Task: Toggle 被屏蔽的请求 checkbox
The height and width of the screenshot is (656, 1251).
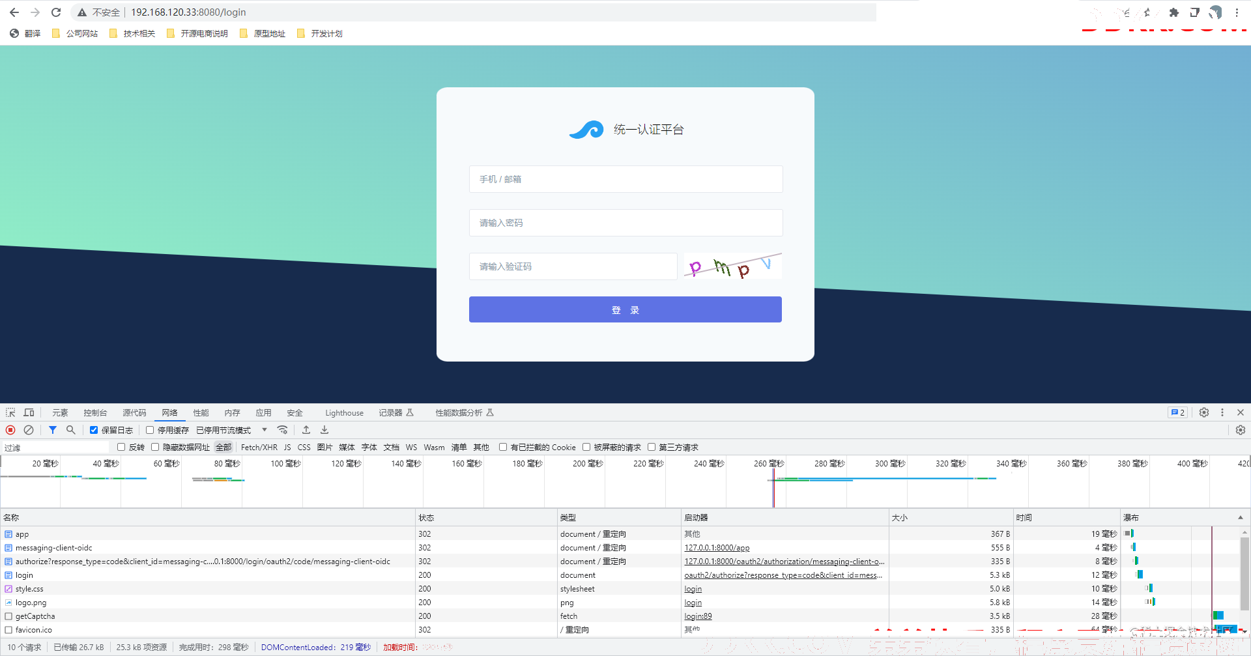Action: [586, 447]
